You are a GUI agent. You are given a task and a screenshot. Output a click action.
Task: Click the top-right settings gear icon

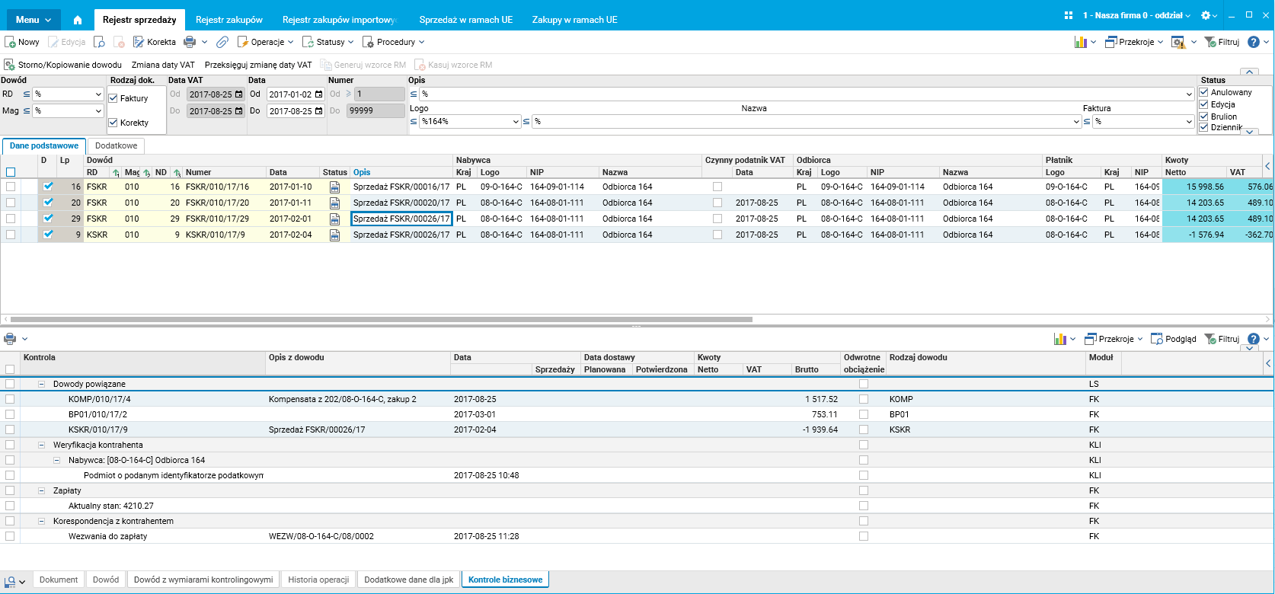(x=1205, y=15)
